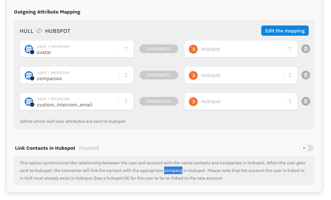The image size is (331, 200).
Task: Click the Edit the mapping button
Action: tap(285, 31)
